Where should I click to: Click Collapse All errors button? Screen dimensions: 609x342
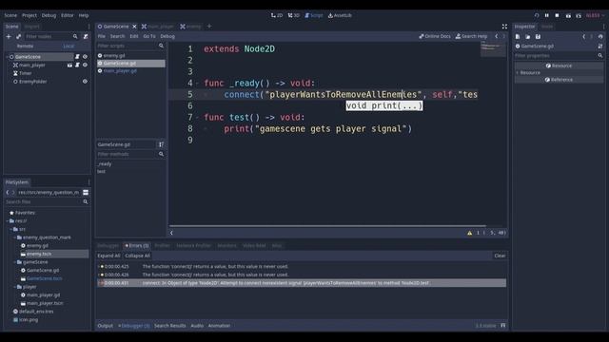pos(137,256)
